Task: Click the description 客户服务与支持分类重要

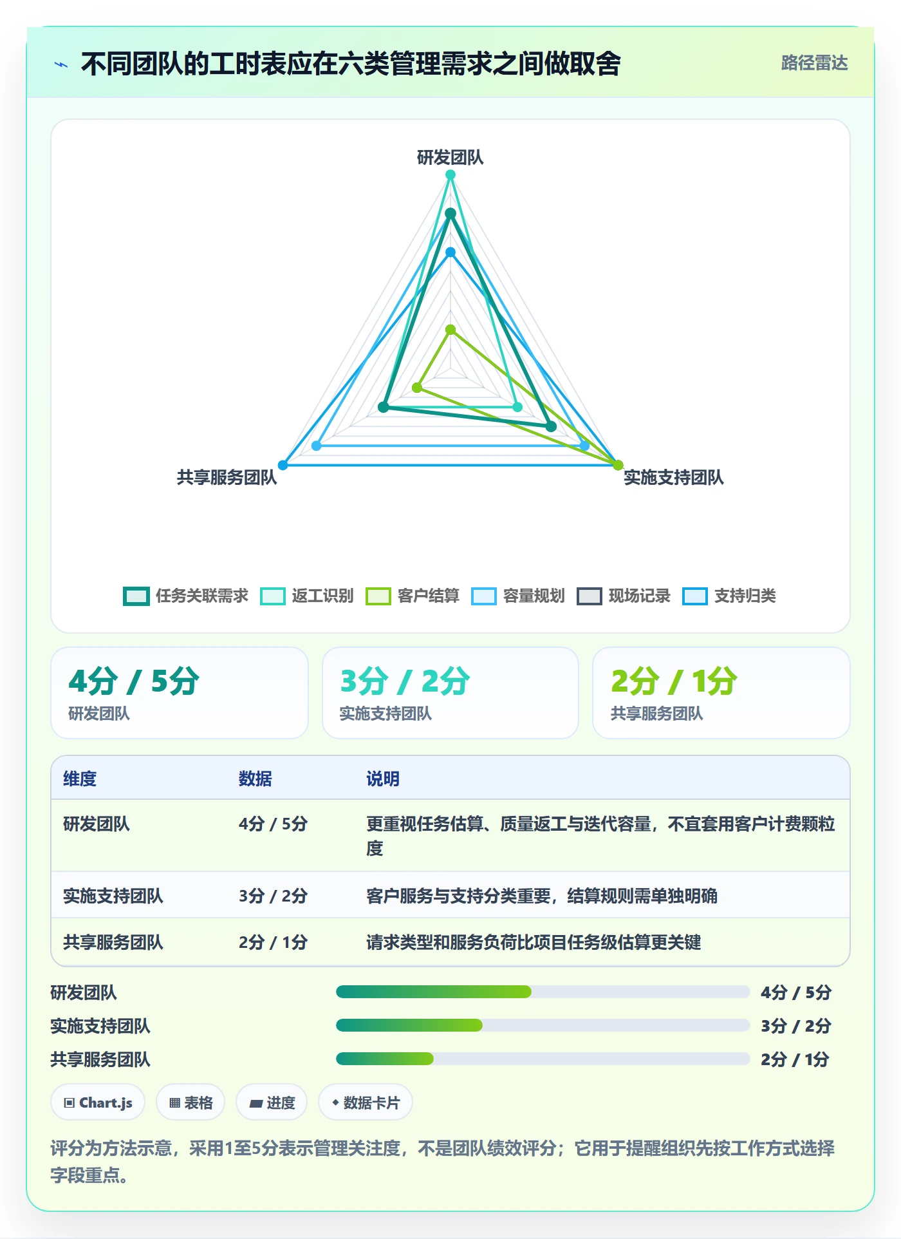Action: pyautogui.click(x=542, y=896)
